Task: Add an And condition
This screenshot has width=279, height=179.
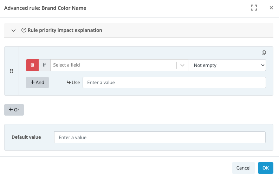Action: 37,82
